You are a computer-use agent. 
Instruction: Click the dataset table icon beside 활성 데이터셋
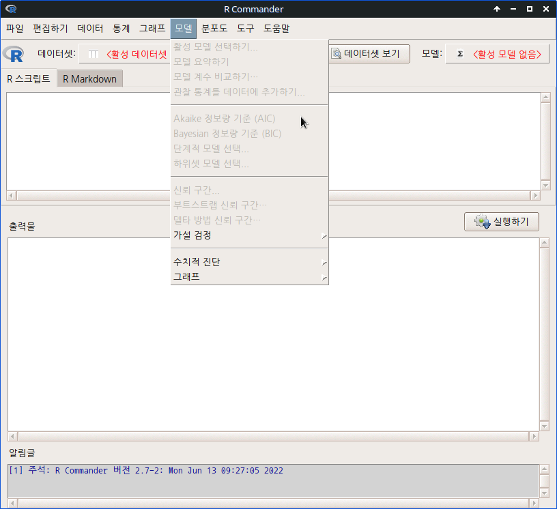click(93, 54)
